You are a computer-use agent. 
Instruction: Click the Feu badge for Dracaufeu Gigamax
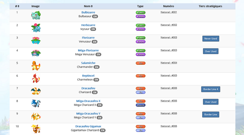point(141,127)
